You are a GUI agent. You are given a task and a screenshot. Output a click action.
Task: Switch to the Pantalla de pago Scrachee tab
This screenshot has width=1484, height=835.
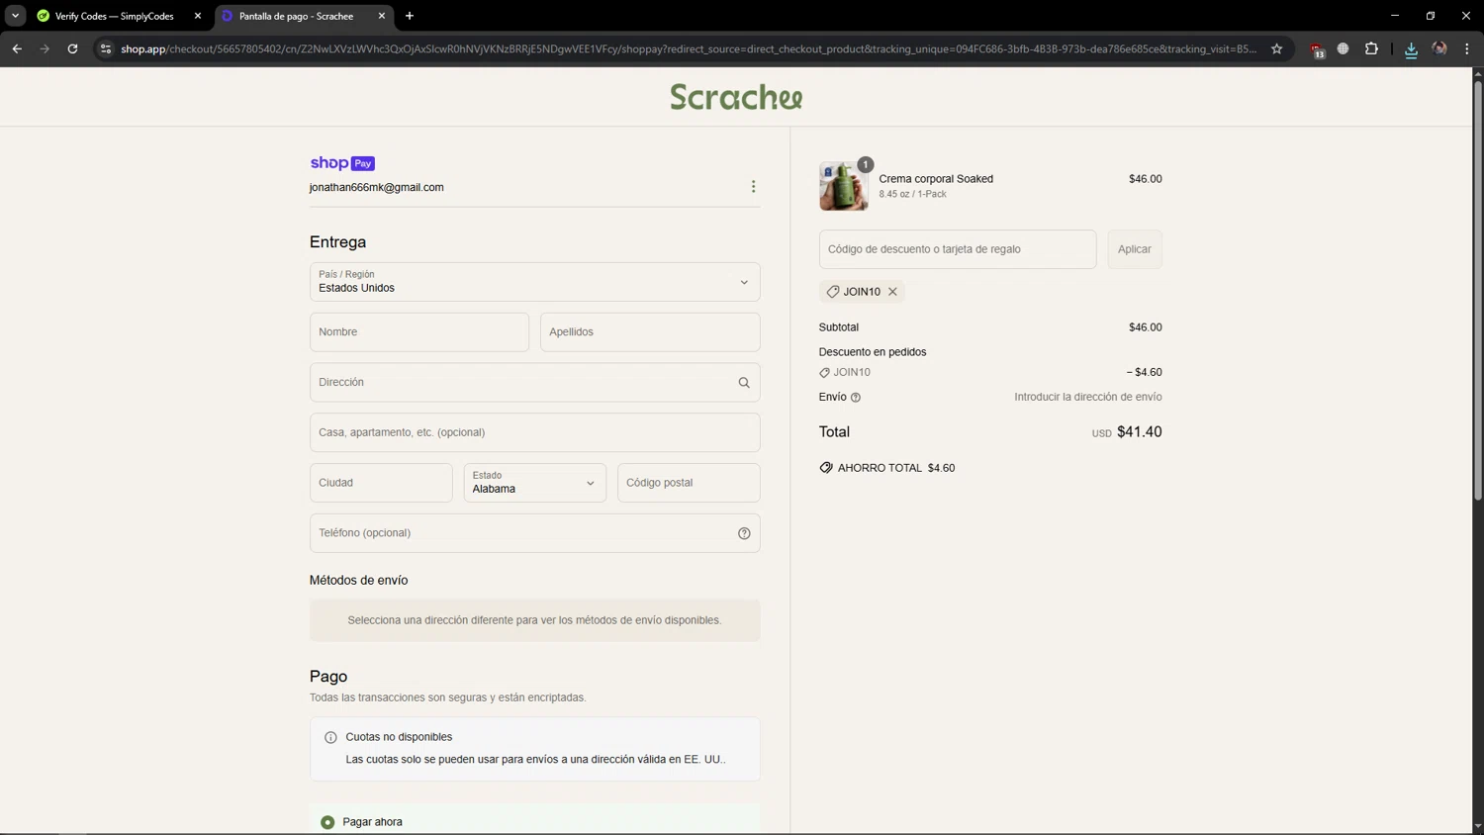(304, 16)
